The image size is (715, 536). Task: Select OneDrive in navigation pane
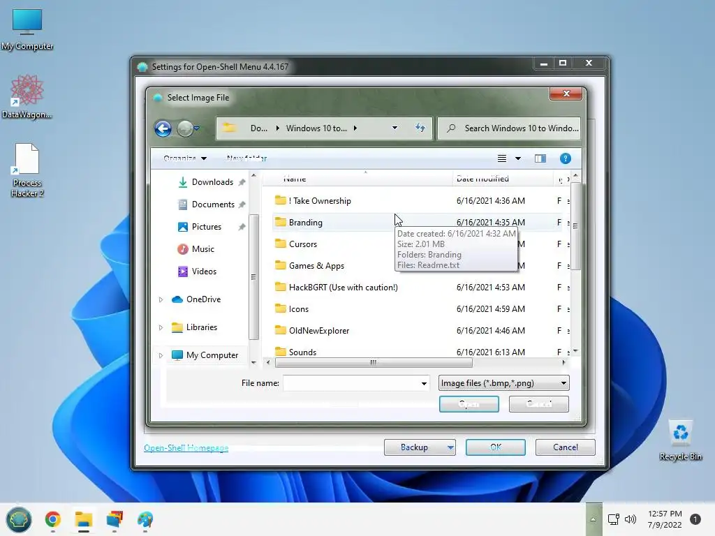pyautogui.click(x=203, y=299)
